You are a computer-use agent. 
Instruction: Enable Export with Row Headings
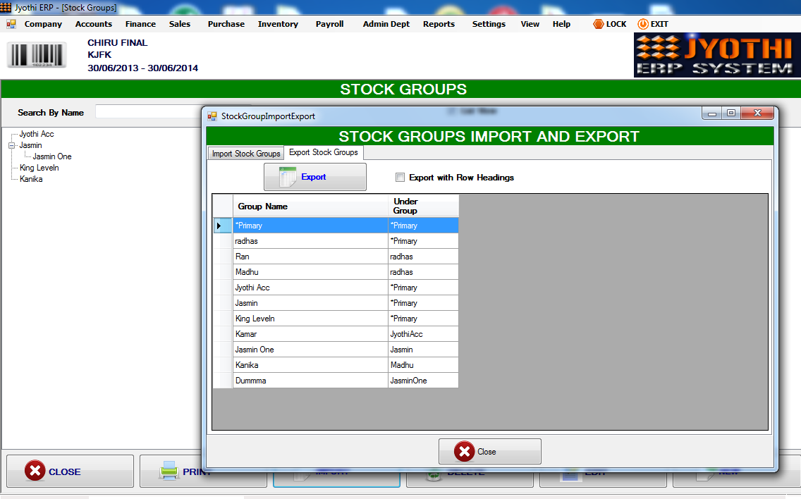pyautogui.click(x=400, y=178)
